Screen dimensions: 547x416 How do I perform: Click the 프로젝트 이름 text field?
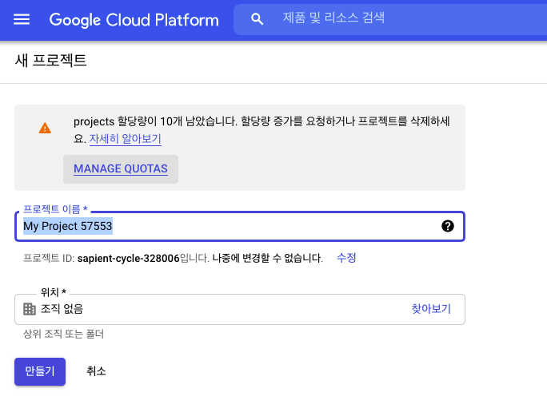pos(240,226)
